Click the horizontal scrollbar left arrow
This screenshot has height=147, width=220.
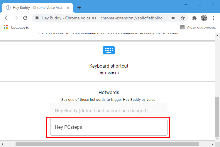point(2,144)
